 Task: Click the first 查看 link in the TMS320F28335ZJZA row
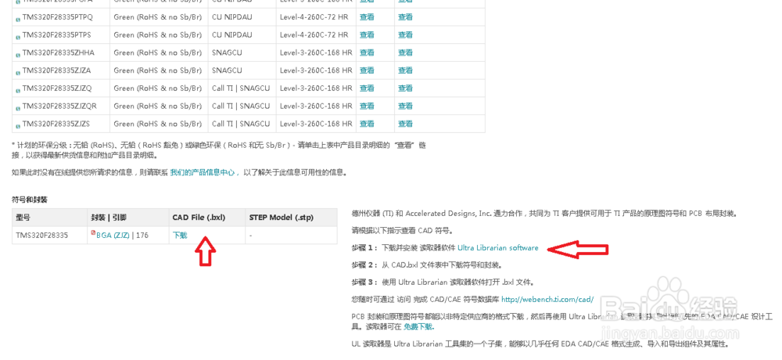(x=367, y=70)
